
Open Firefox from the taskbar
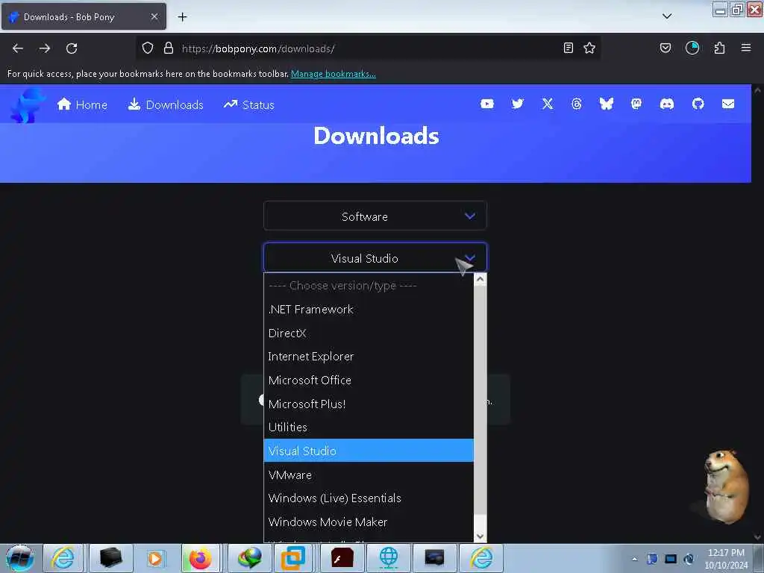(x=201, y=558)
